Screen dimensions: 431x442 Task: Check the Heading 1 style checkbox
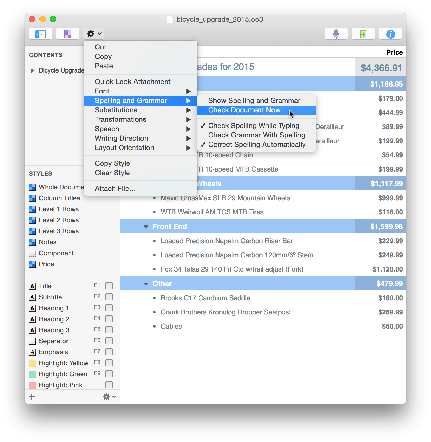click(109, 308)
